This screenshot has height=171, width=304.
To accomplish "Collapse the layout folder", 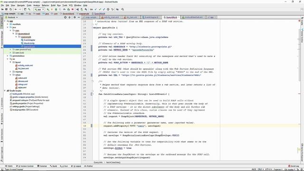I will pyautogui.click(x=10, y=62).
